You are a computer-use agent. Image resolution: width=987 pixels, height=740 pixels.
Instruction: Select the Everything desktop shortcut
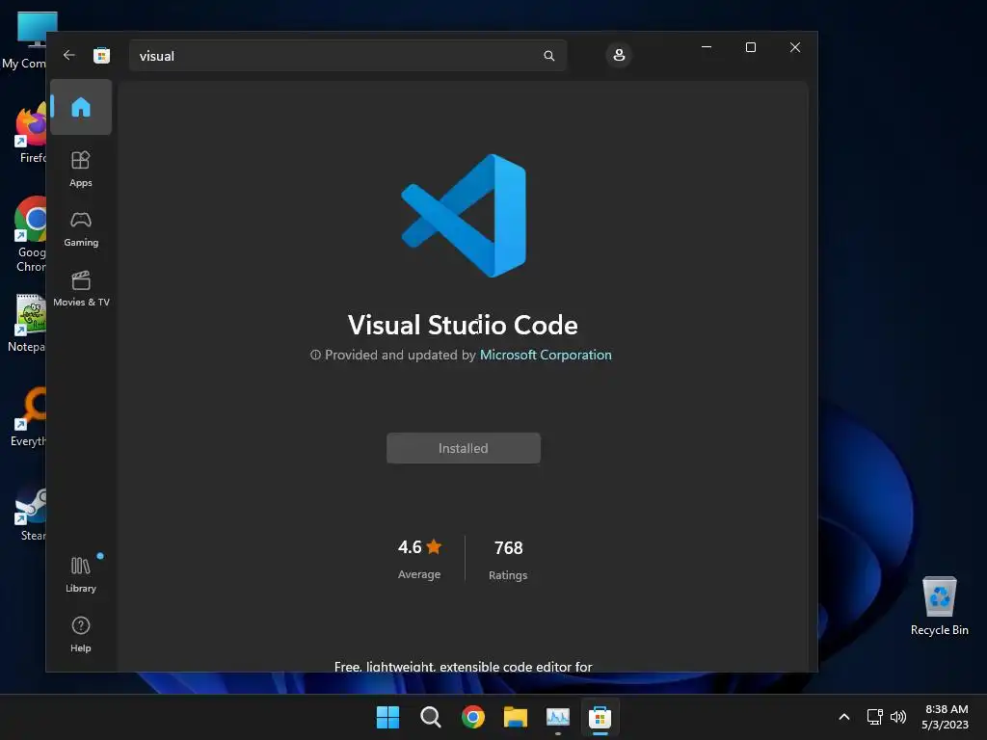point(28,417)
